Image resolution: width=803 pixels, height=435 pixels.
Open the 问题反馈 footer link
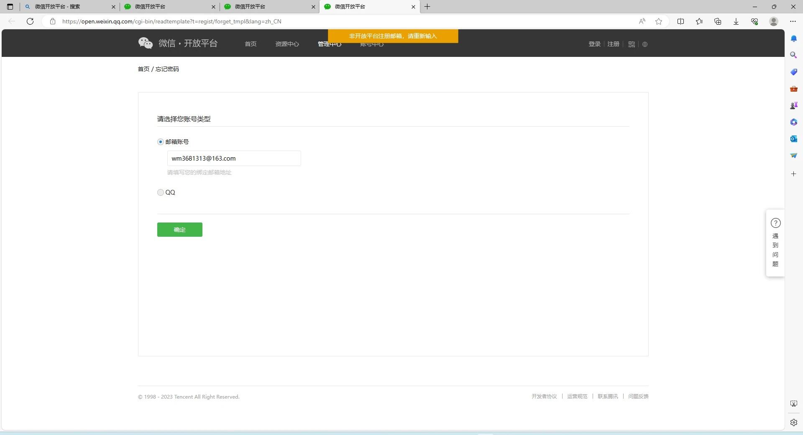point(638,397)
